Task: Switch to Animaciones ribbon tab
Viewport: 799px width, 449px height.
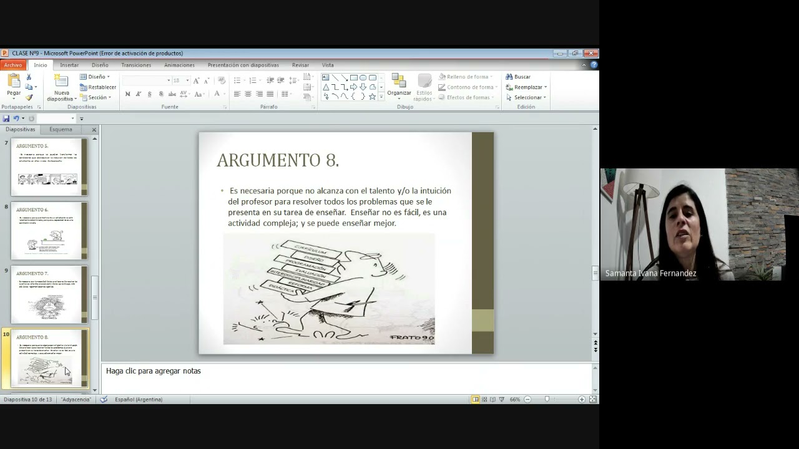Action: tap(179, 65)
